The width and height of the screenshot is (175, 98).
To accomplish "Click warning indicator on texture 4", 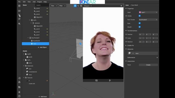I will click(47, 81).
